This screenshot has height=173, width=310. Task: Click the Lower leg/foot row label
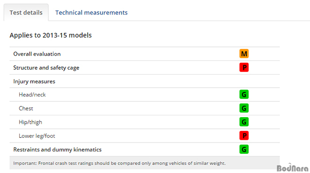point(37,136)
